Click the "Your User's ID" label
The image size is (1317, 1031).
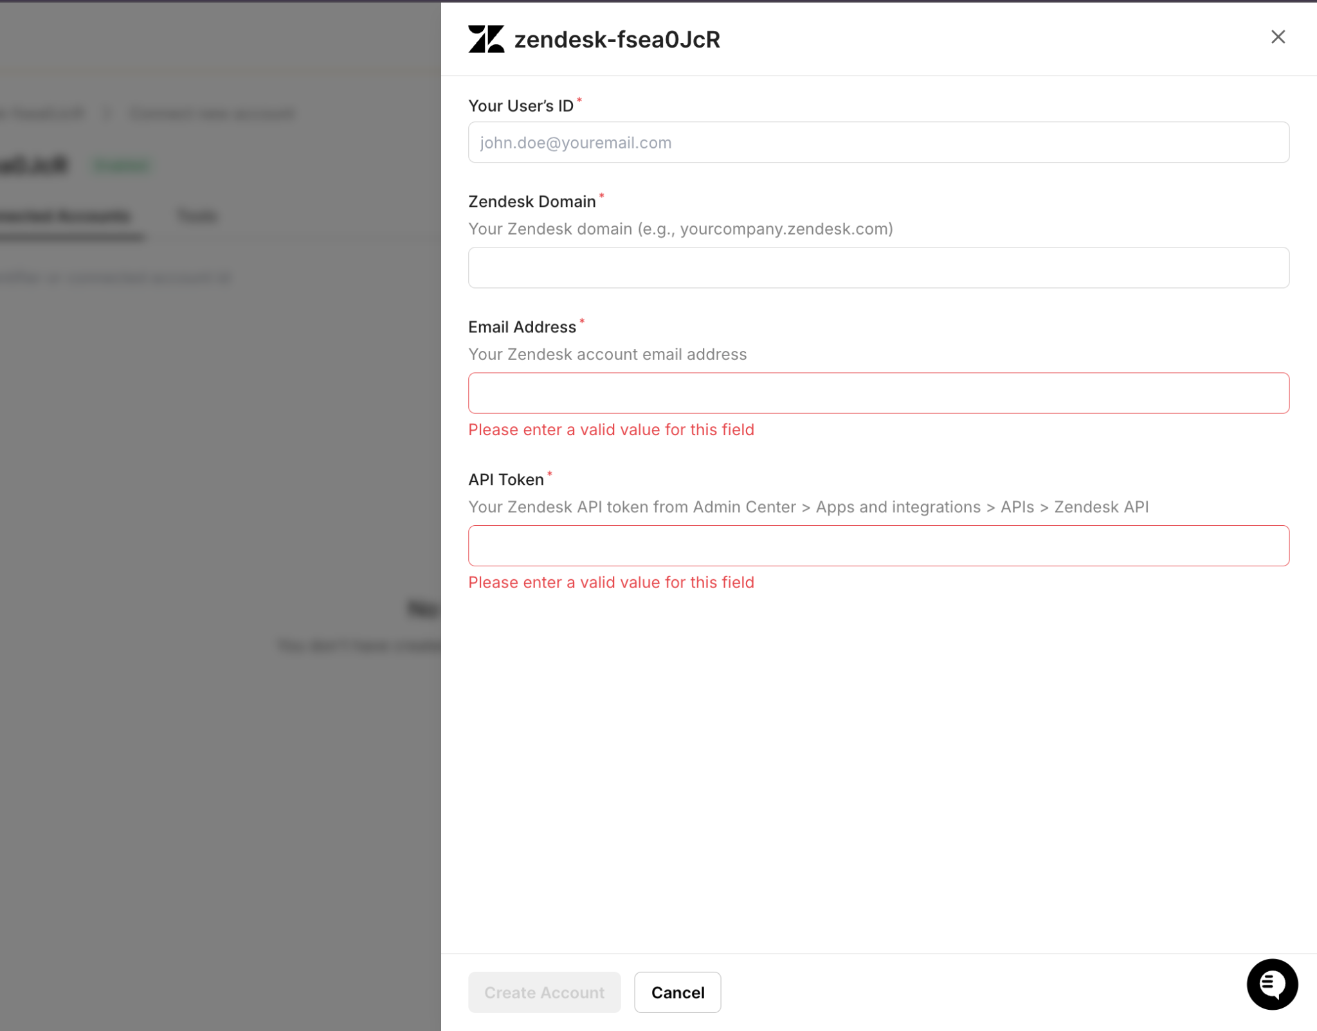pos(520,106)
